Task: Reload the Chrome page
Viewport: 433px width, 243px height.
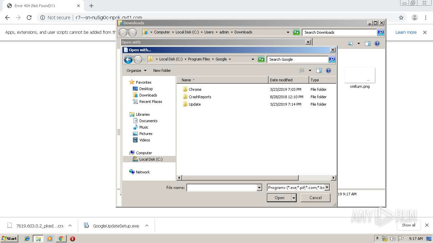Action: [x=29, y=18]
